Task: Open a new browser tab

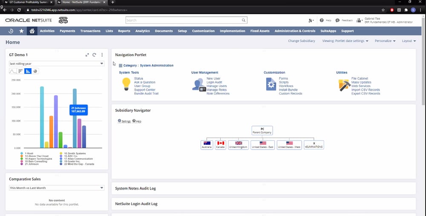Action: coord(112,2)
